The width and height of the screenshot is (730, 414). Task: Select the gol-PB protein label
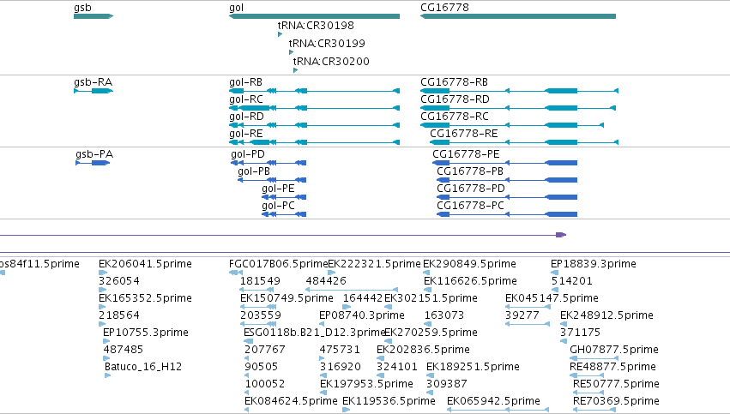point(254,171)
